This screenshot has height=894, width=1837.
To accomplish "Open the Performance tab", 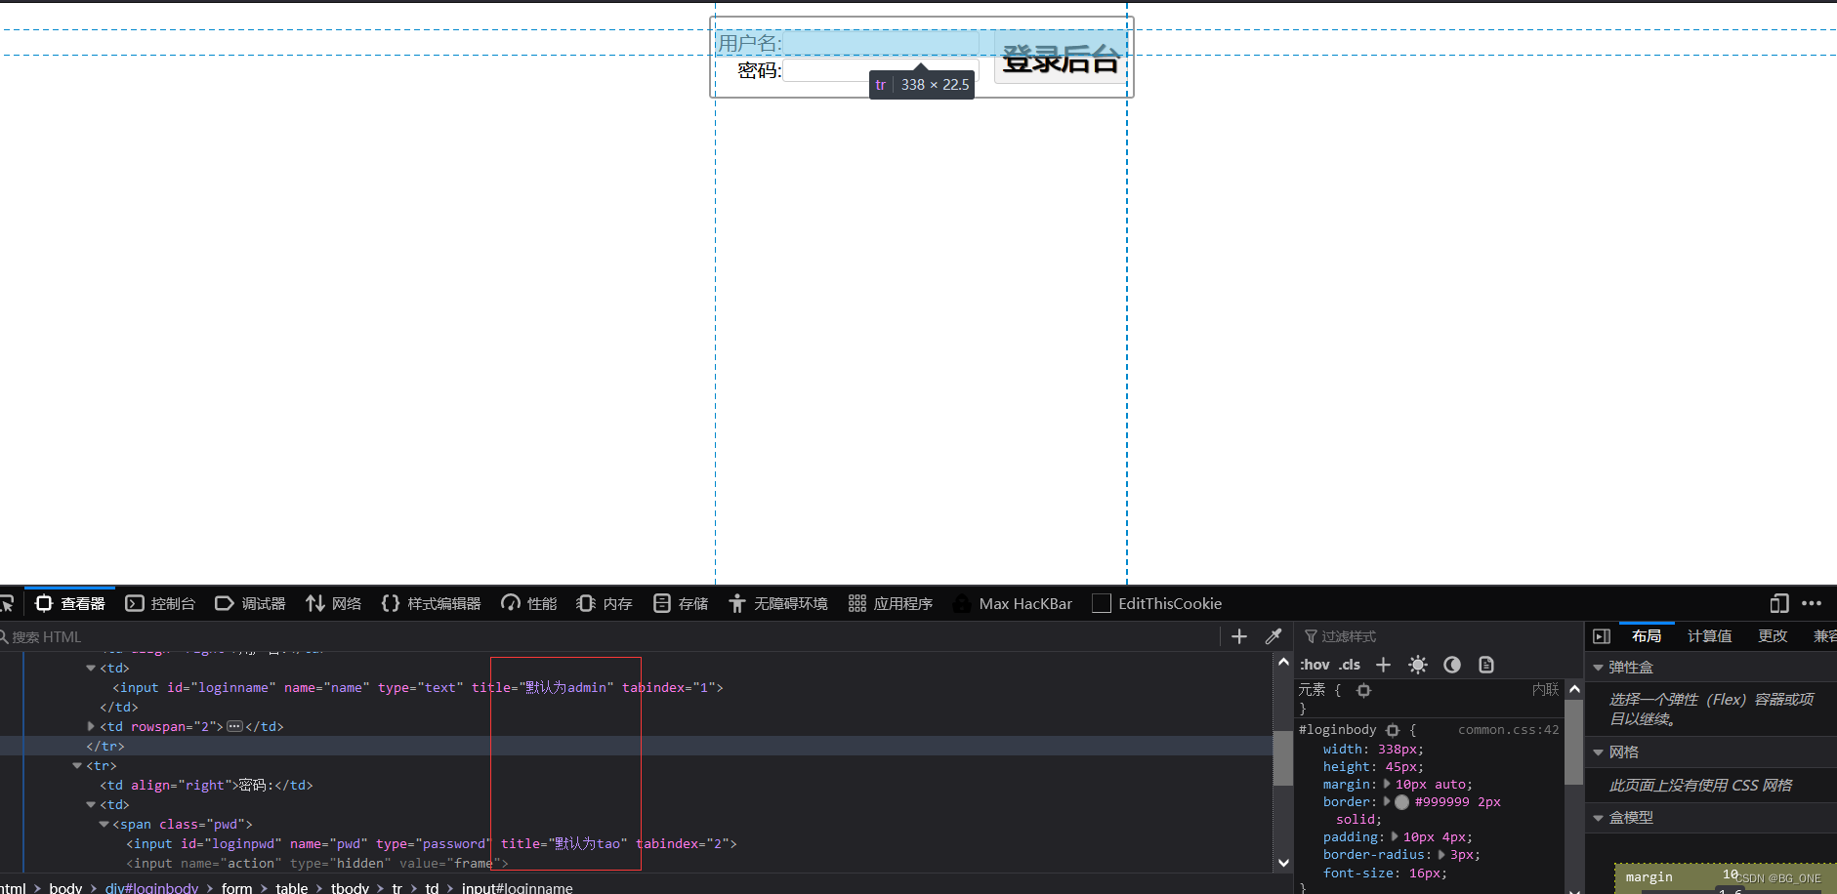I will pos(529,603).
